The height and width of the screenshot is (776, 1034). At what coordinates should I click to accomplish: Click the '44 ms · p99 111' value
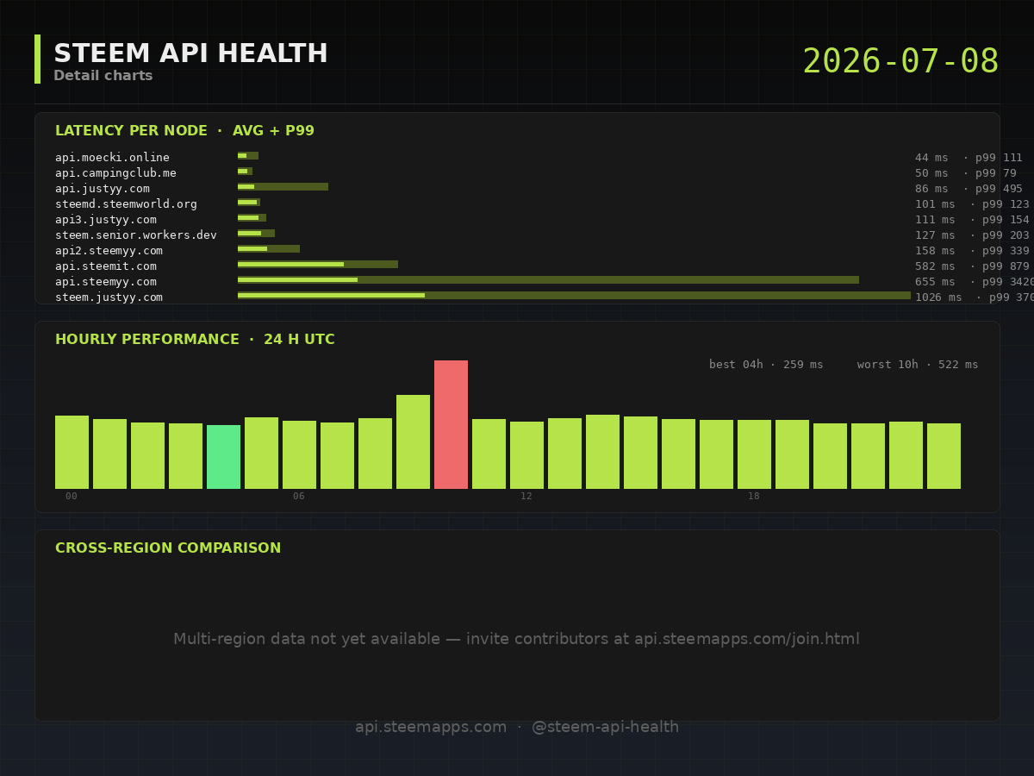(969, 158)
